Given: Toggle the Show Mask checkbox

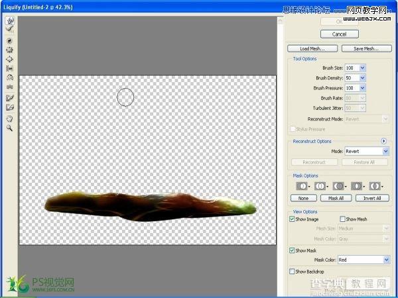Looking at the screenshot, I should pyautogui.click(x=292, y=250).
